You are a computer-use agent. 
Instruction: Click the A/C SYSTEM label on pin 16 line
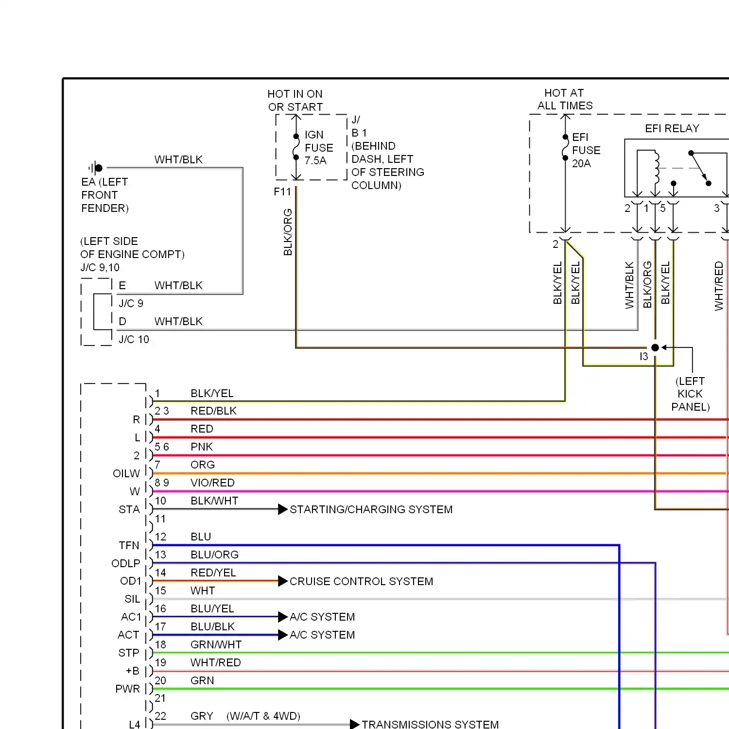coord(322,617)
